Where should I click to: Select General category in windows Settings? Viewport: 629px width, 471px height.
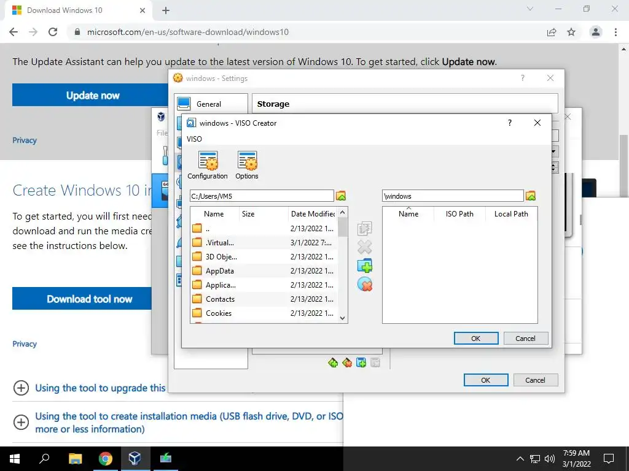click(211, 104)
